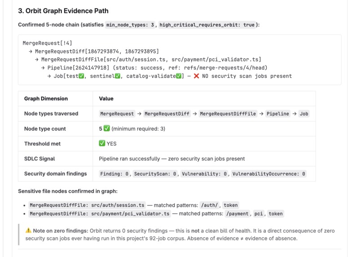Select the 'Finding: 0' chip
The image size is (353, 257).
(x=114, y=174)
